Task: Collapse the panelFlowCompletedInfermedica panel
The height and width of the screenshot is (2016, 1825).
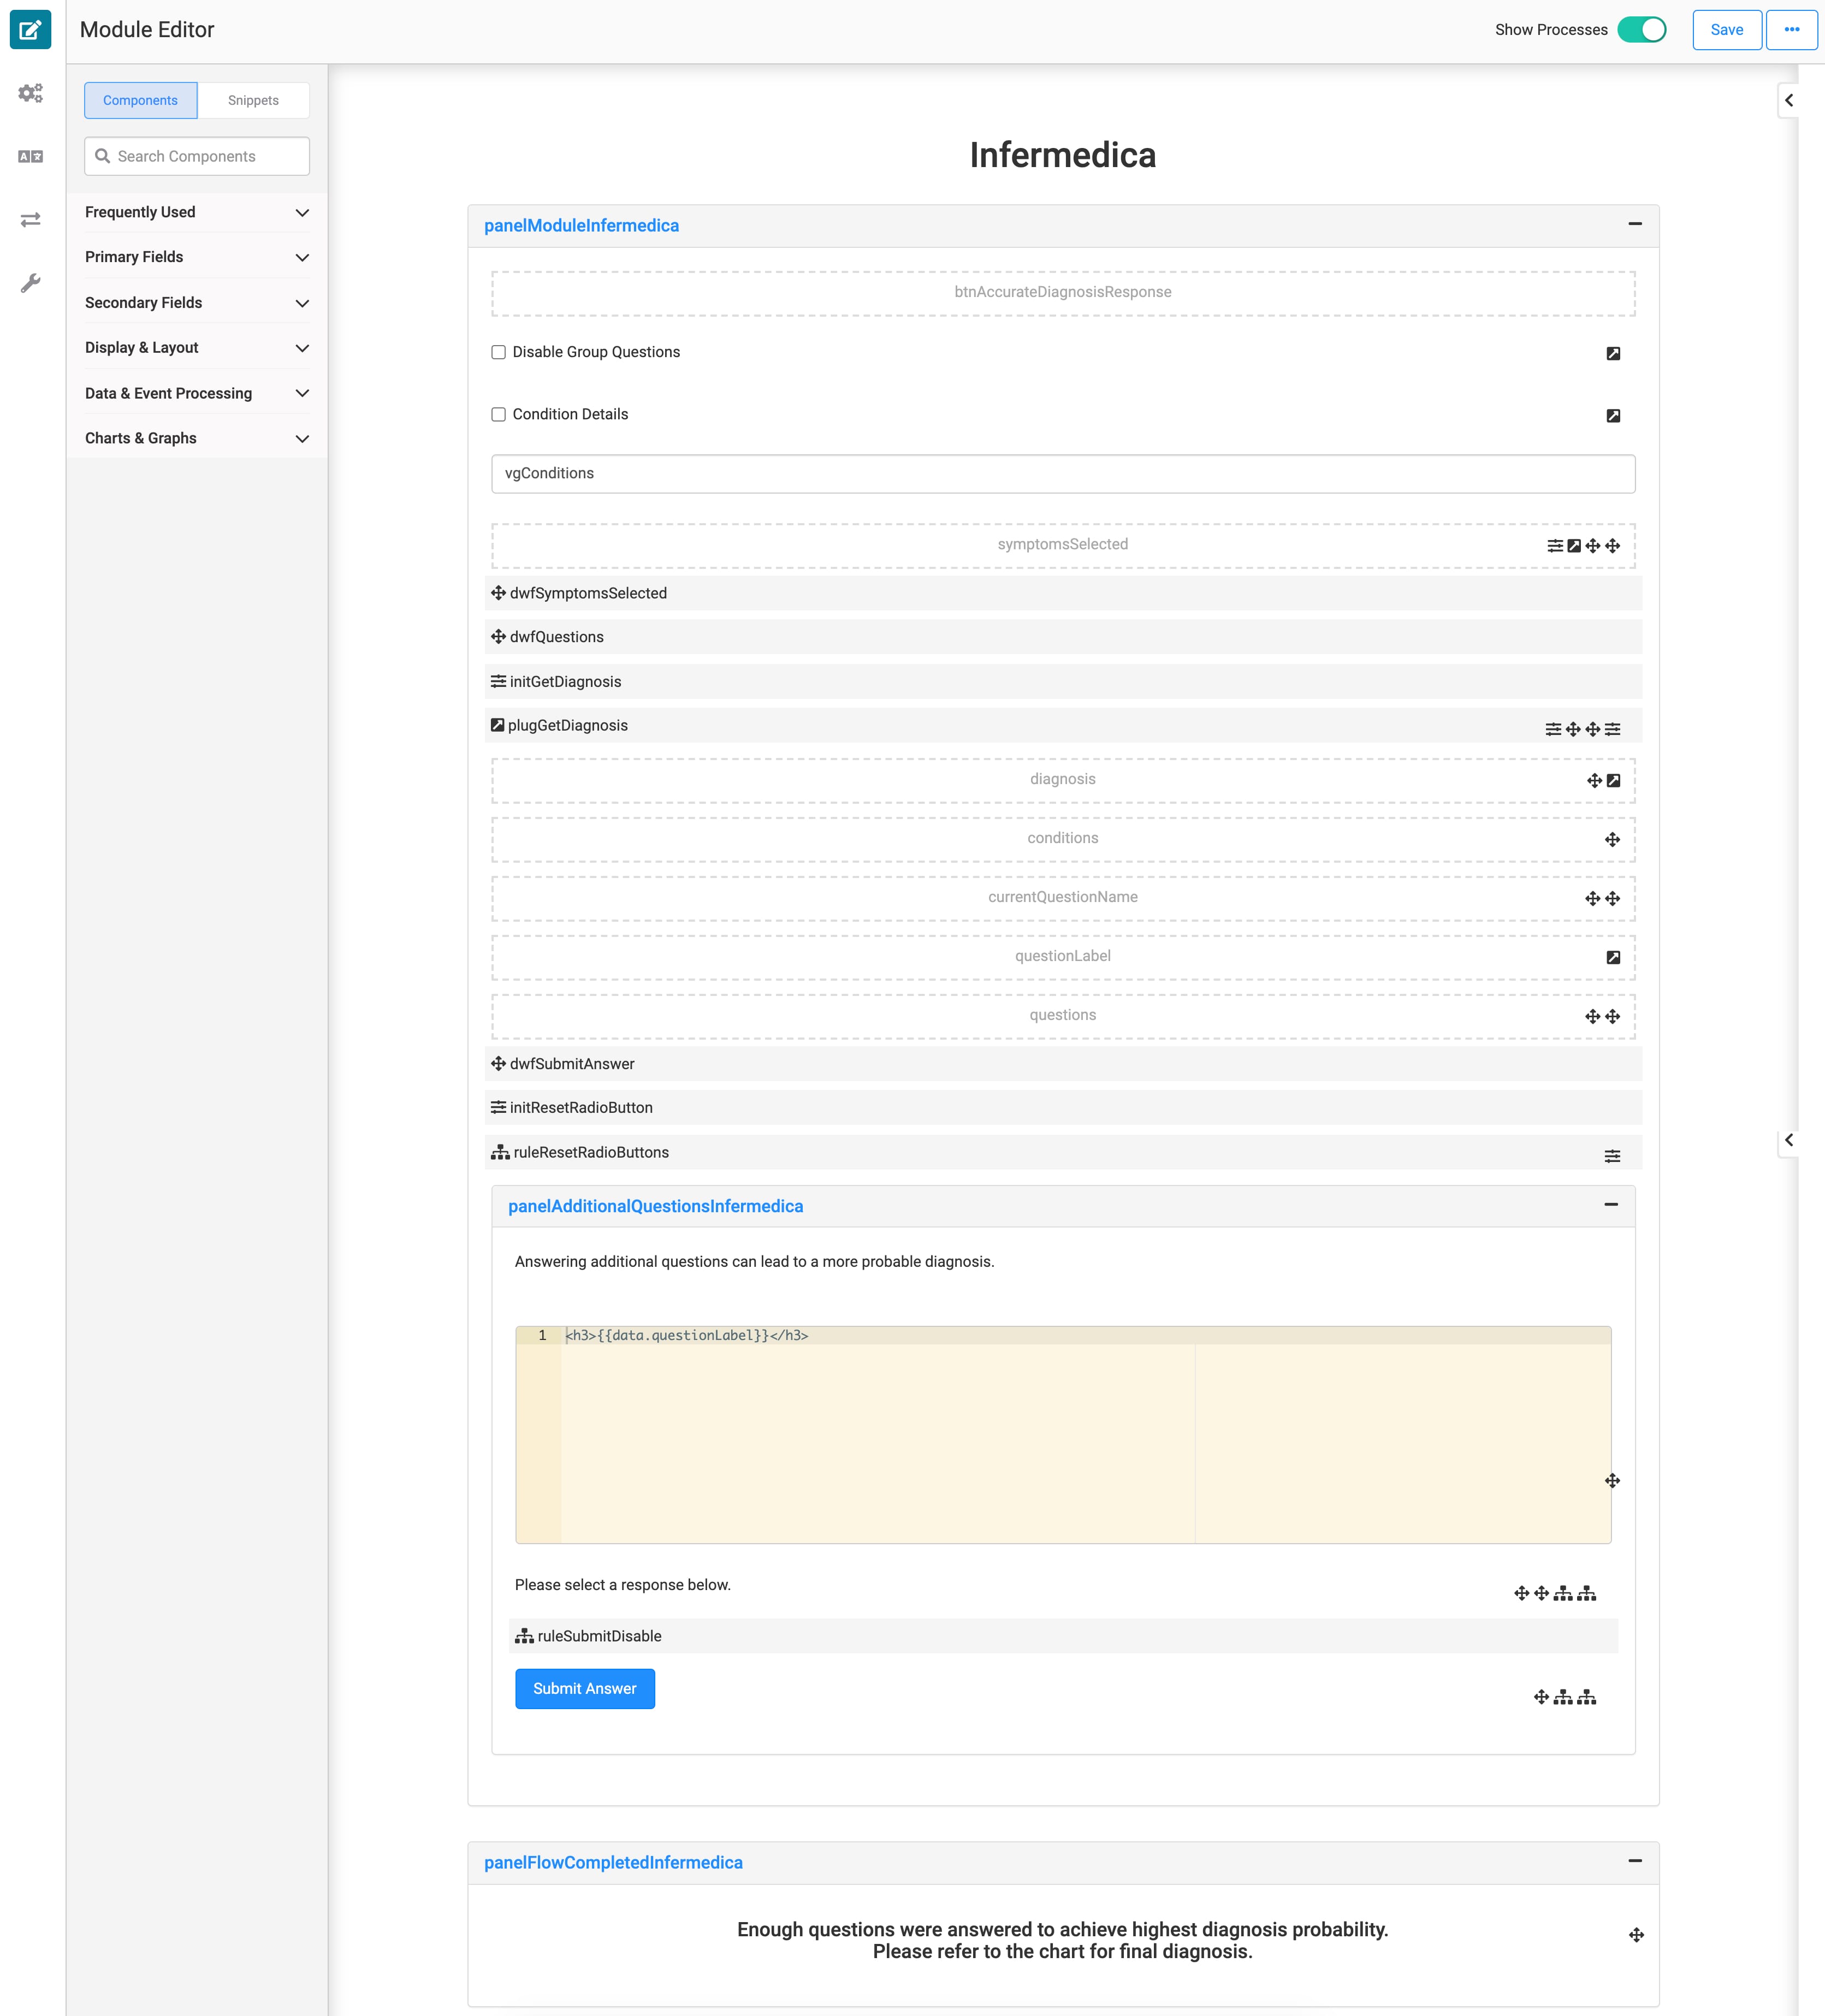Action: [1635, 1860]
